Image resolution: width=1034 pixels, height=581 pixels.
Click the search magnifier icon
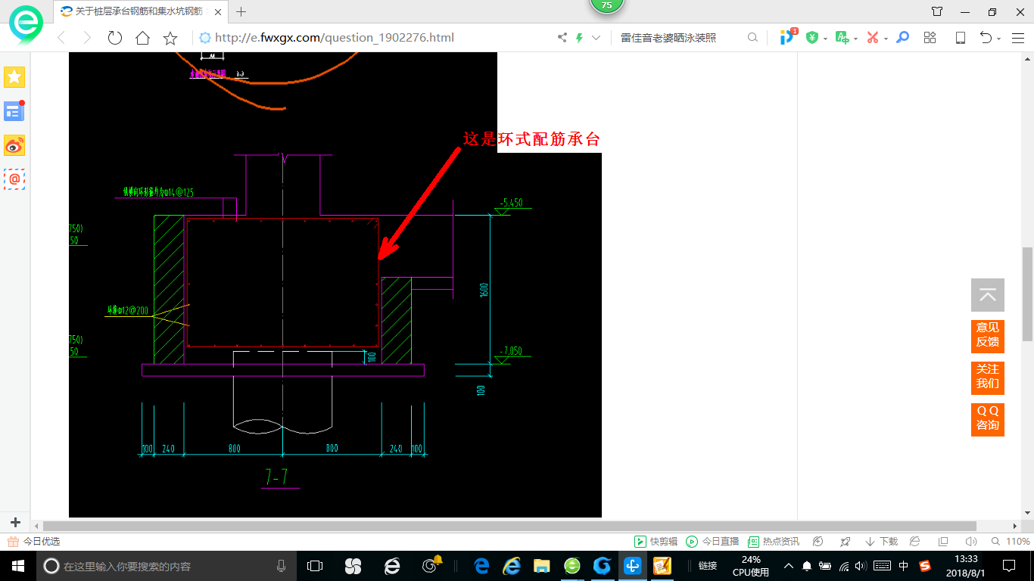pyautogui.click(x=752, y=37)
